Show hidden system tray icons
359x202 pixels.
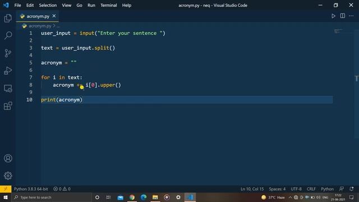pos(290,197)
